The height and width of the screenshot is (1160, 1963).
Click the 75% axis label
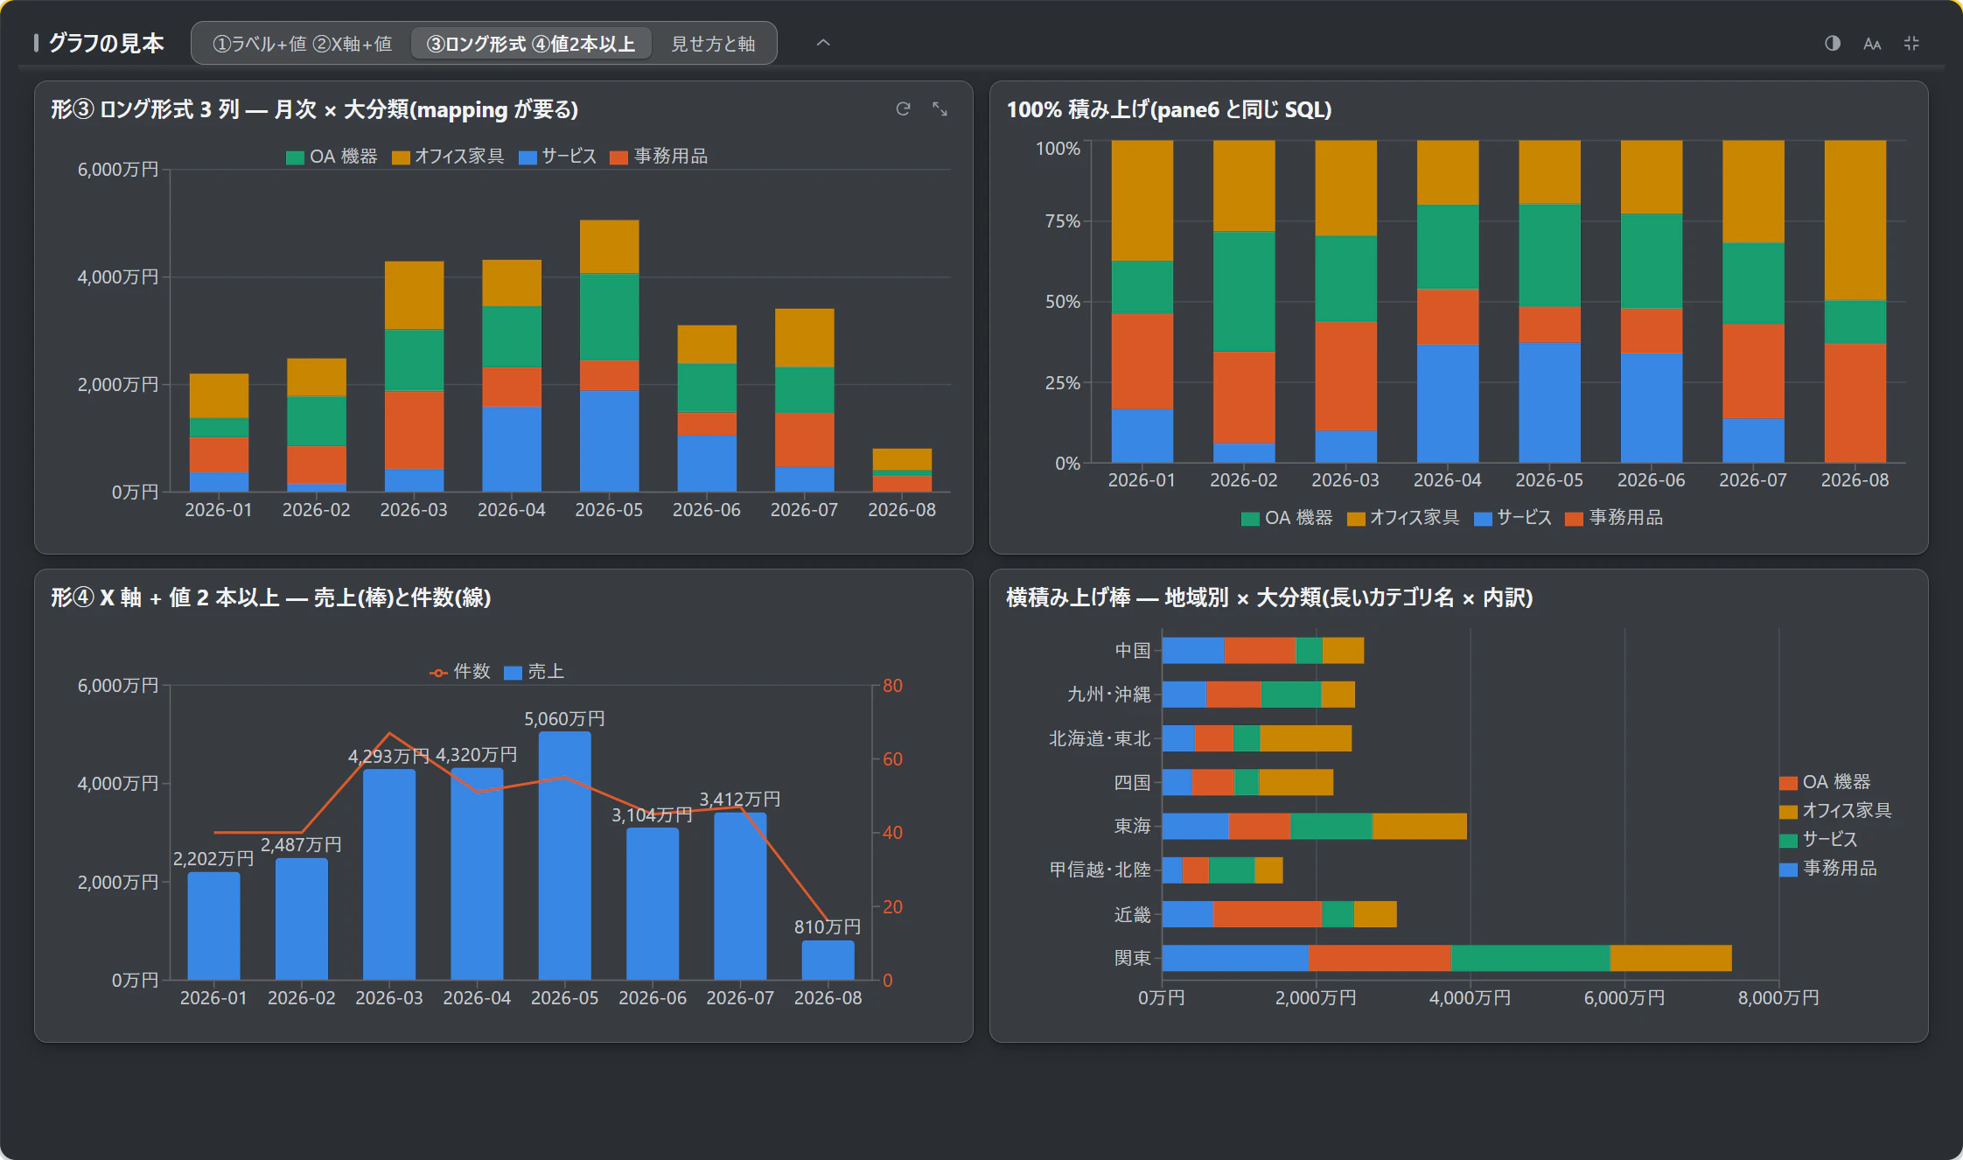[x=1062, y=221]
